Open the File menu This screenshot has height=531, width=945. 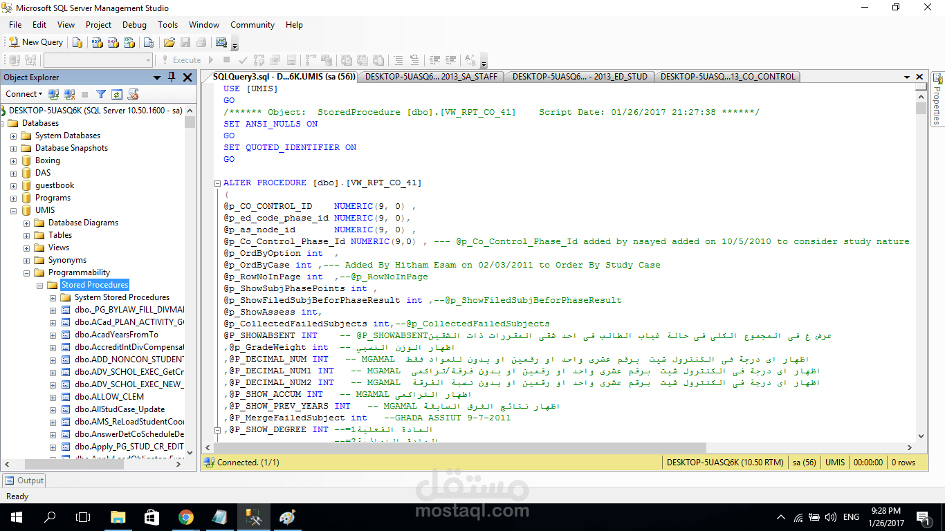pos(15,25)
